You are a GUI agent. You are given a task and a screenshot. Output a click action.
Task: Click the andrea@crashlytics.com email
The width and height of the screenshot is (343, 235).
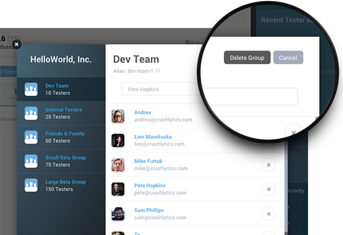click(x=163, y=120)
